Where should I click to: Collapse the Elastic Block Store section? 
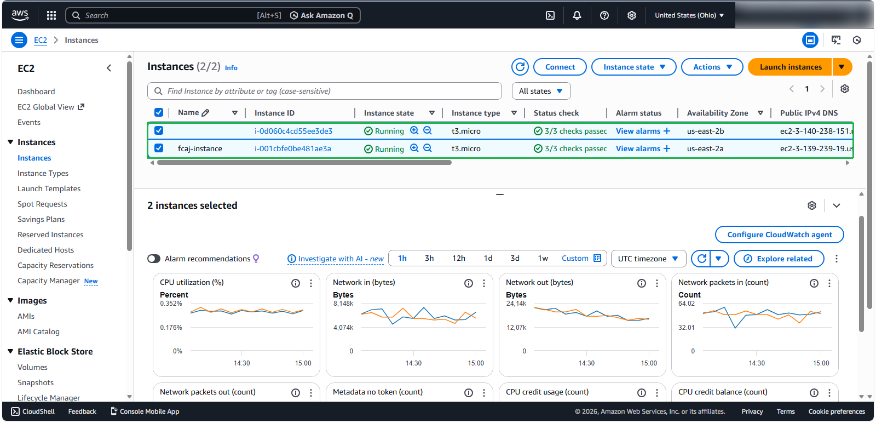(10, 351)
